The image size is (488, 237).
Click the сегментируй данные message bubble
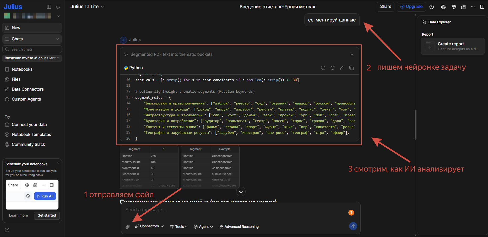tap(332, 20)
